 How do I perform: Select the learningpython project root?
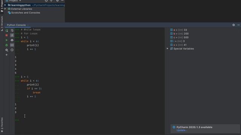pos(21,5)
